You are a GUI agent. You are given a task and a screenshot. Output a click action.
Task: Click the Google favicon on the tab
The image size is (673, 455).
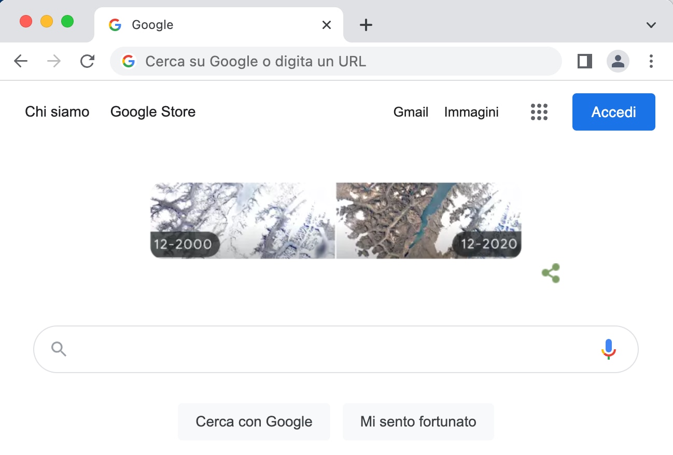pyautogui.click(x=115, y=25)
